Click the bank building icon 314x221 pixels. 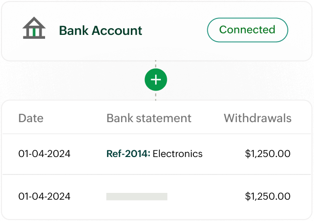34,30
